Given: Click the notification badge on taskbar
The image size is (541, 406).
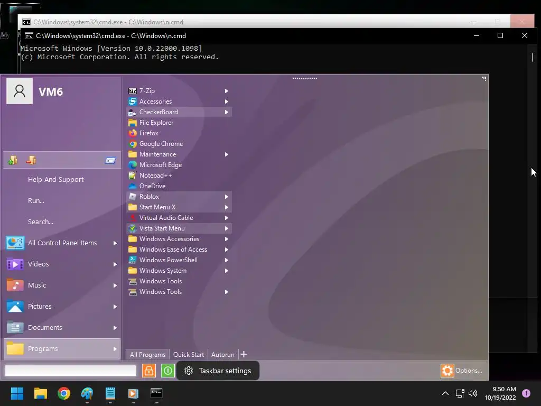Looking at the screenshot, I should 526,393.
